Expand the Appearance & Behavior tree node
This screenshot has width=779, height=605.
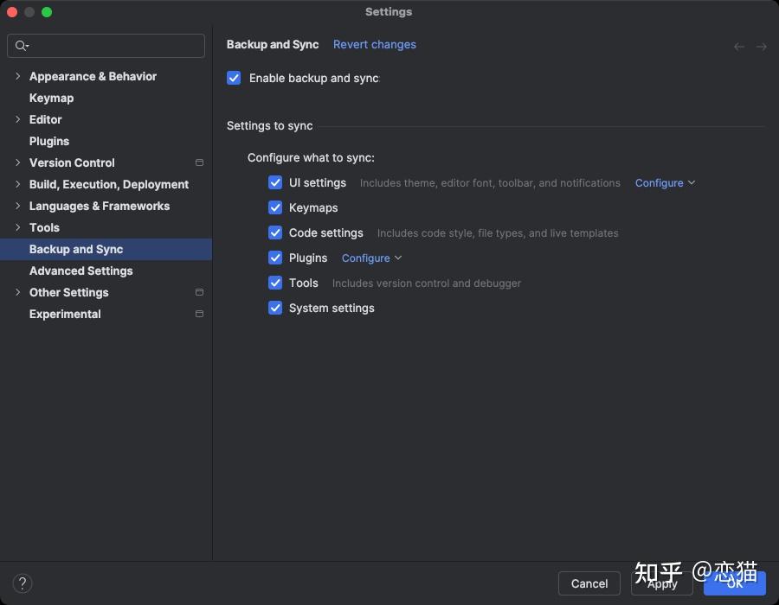[17, 76]
